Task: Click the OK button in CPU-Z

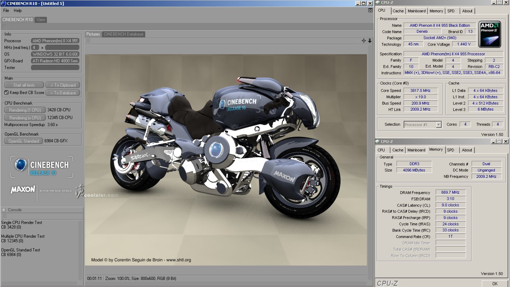Action: (495, 283)
